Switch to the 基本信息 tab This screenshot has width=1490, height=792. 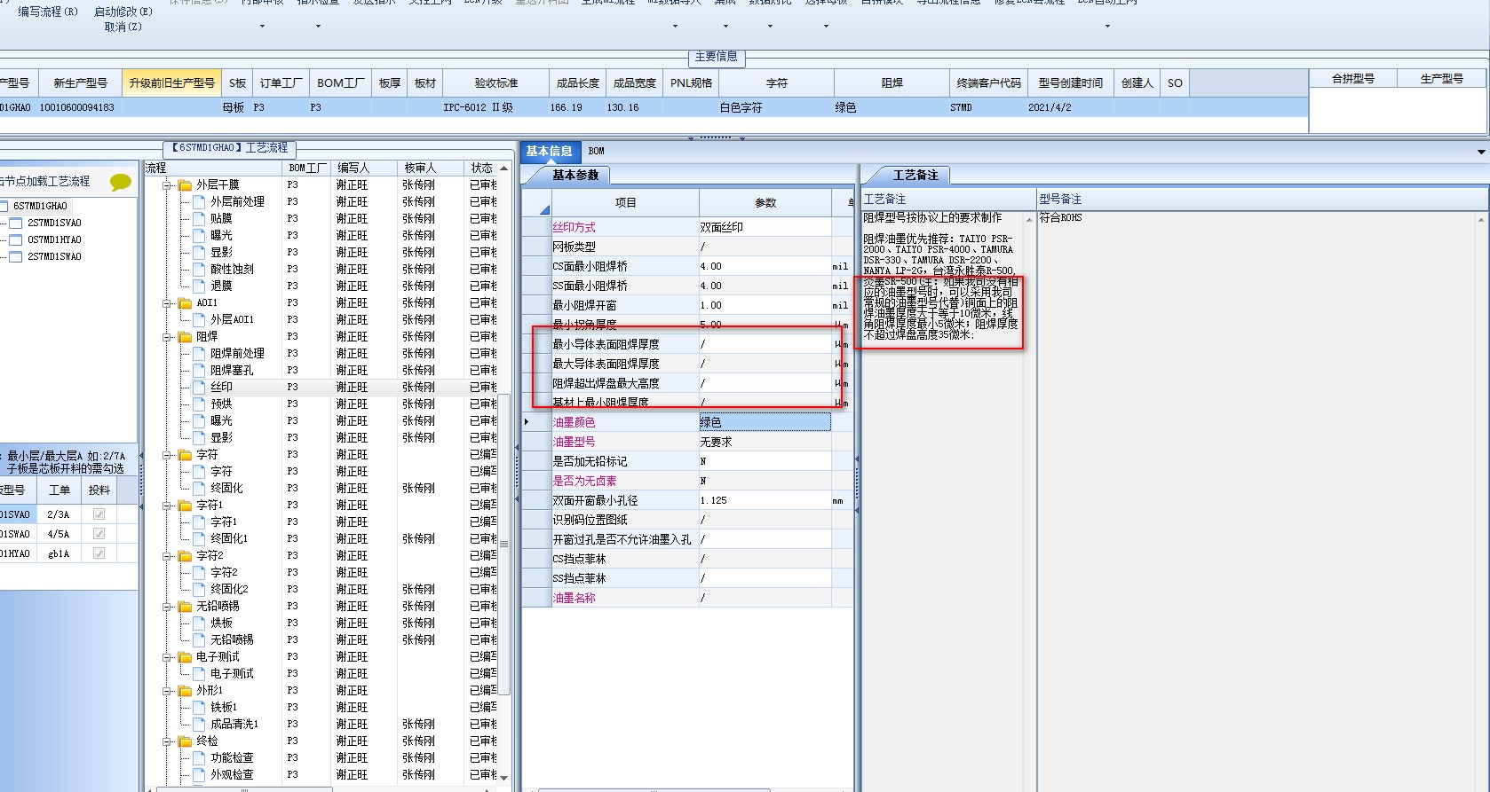pyautogui.click(x=550, y=152)
